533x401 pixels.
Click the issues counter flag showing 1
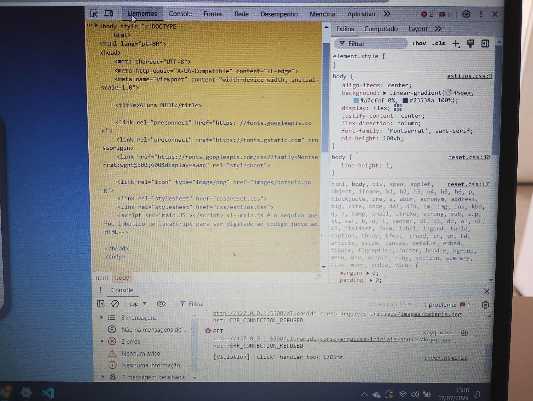click(x=445, y=15)
